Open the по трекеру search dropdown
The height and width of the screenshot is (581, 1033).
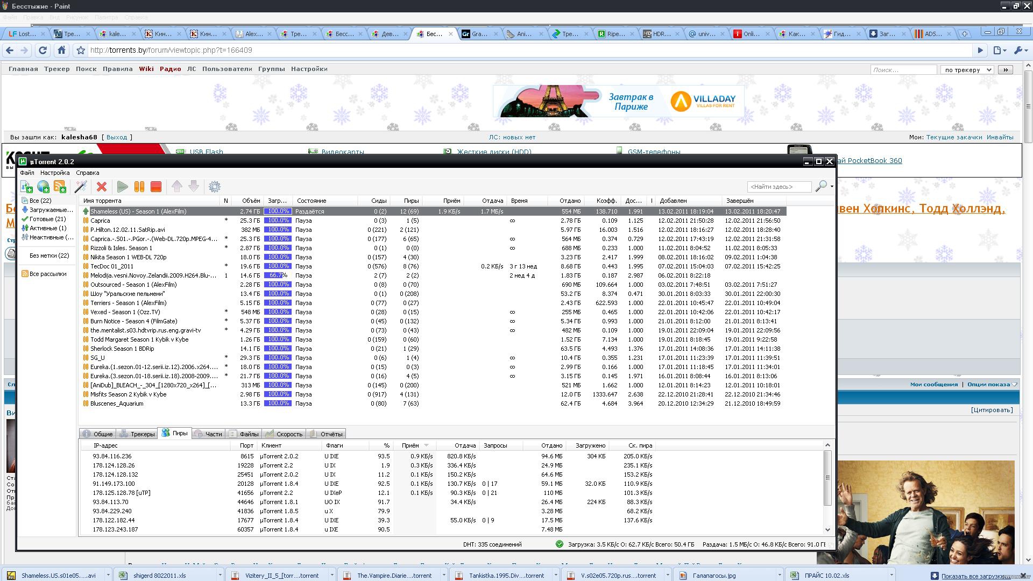click(x=967, y=70)
